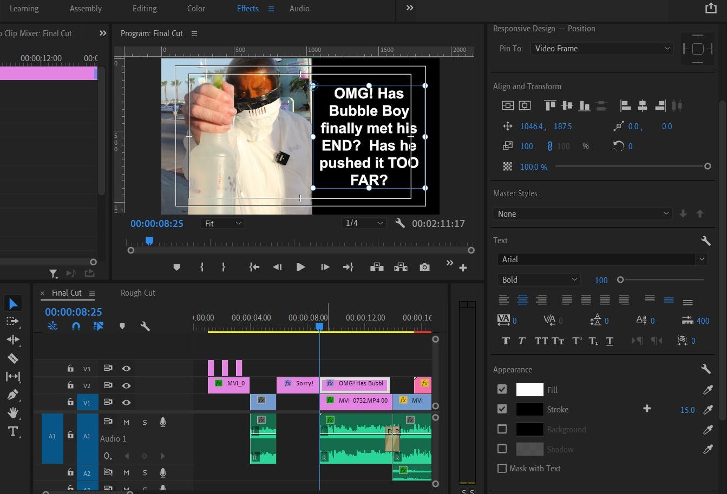Pick fill color with the eyedropper
Viewport: 727px width, 494px height.
coord(708,390)
